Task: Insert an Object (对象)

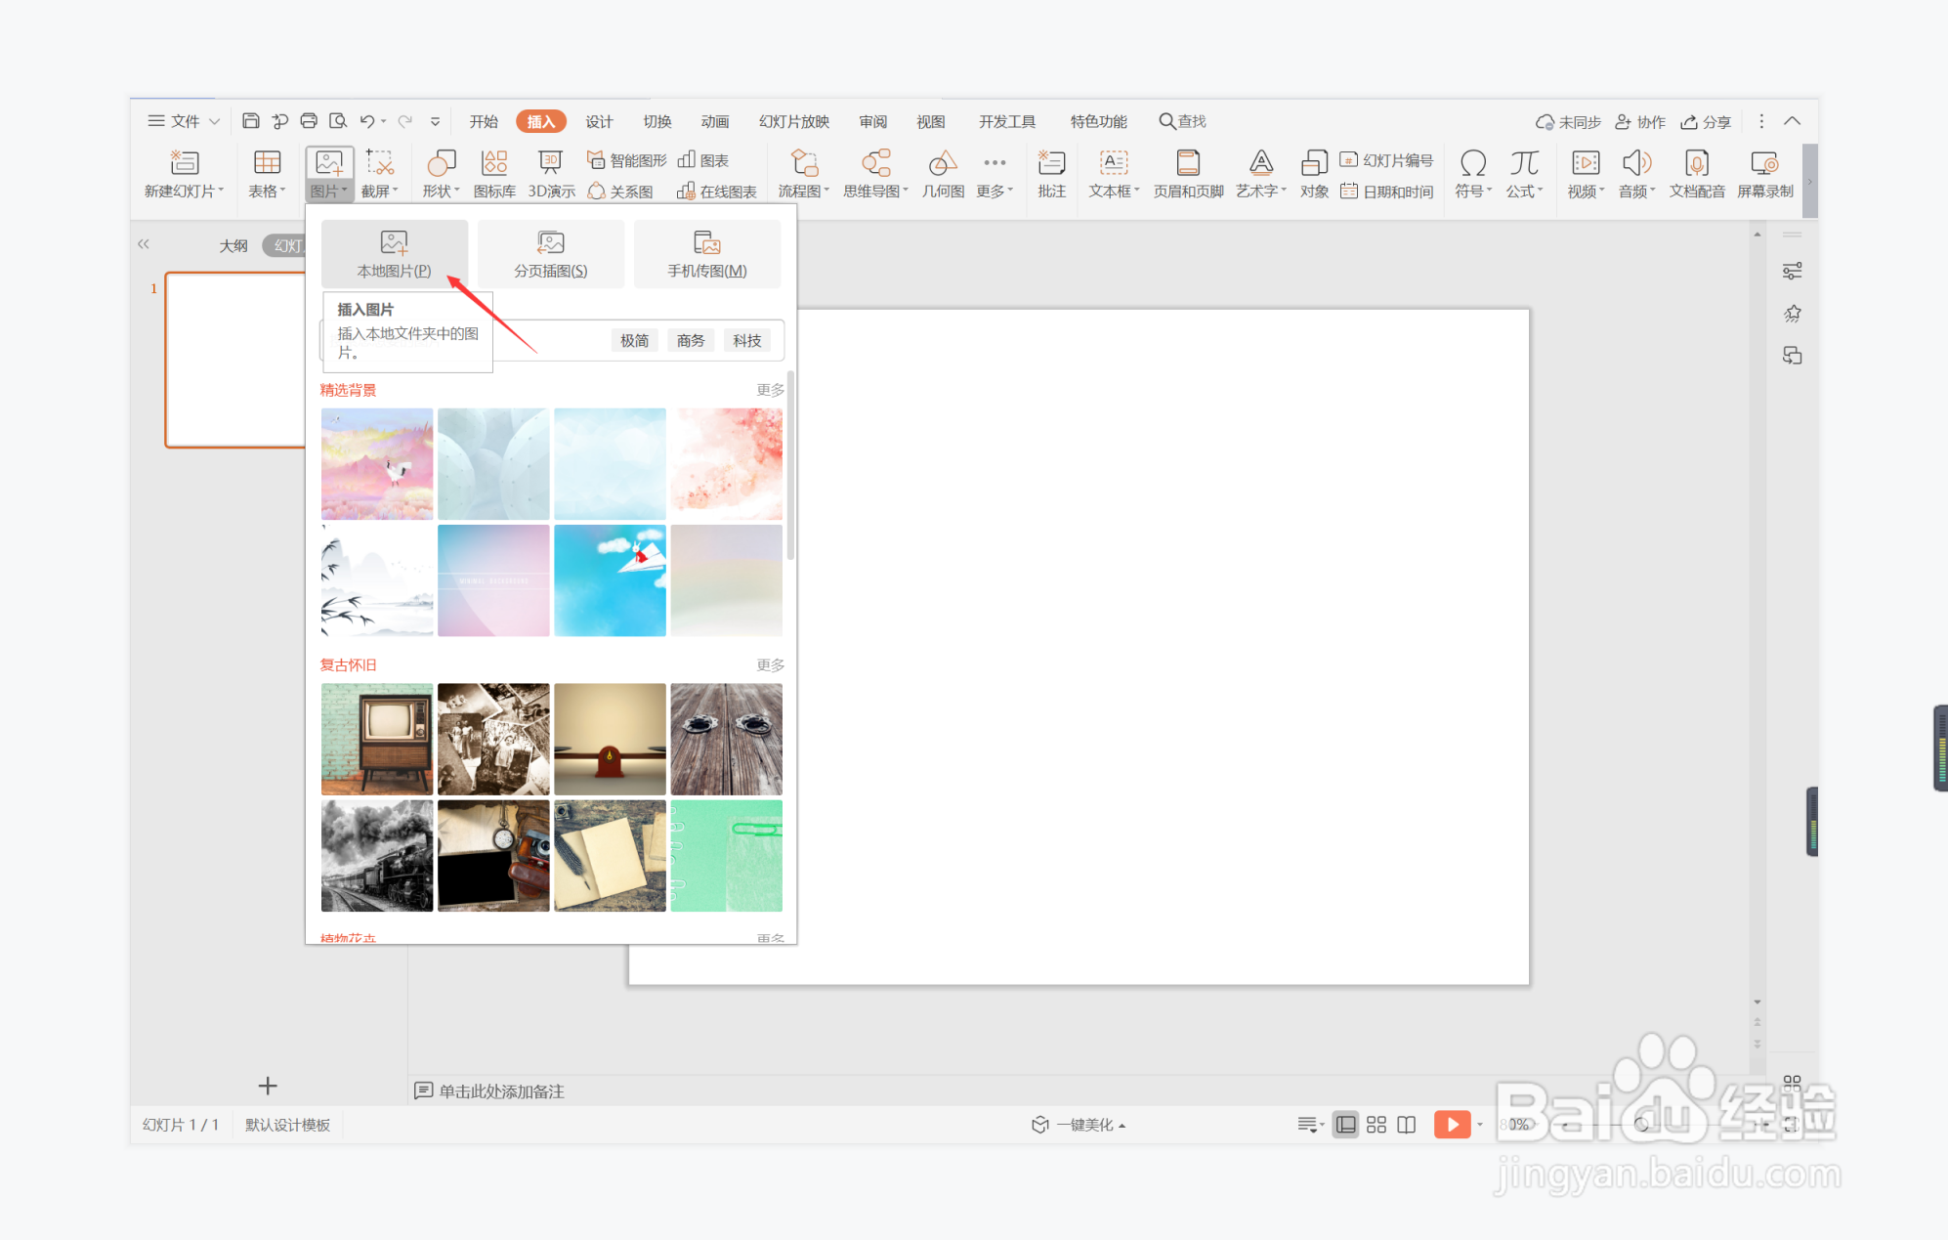Action: (x=1314, y=174)
